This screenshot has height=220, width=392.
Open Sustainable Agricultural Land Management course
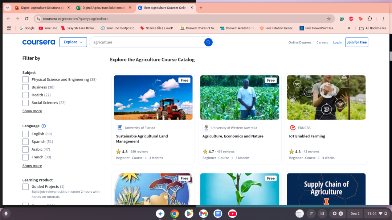142,138
